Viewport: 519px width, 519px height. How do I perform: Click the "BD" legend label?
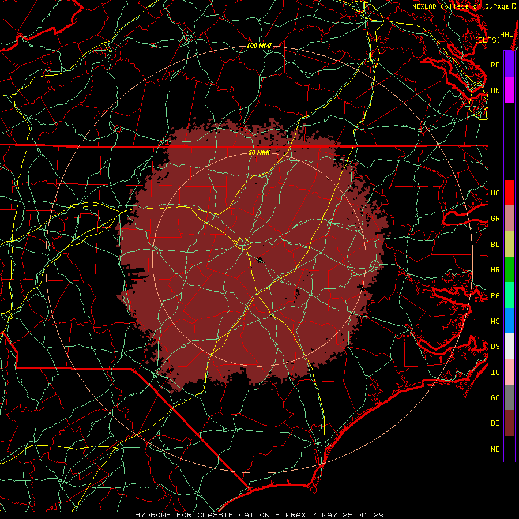495,245
